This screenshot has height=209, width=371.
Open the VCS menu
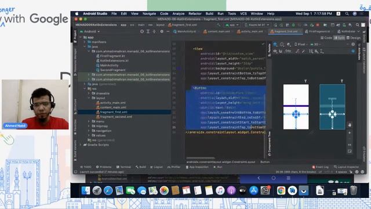pyautogui.click(x=243, y=13)
